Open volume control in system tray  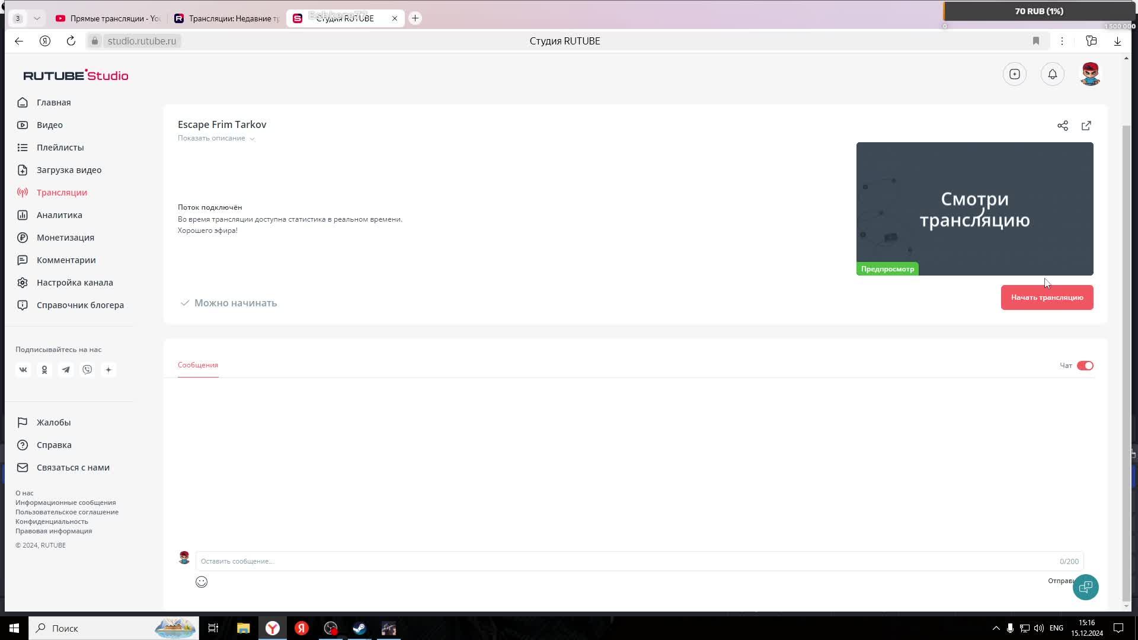coord(1038,628)
